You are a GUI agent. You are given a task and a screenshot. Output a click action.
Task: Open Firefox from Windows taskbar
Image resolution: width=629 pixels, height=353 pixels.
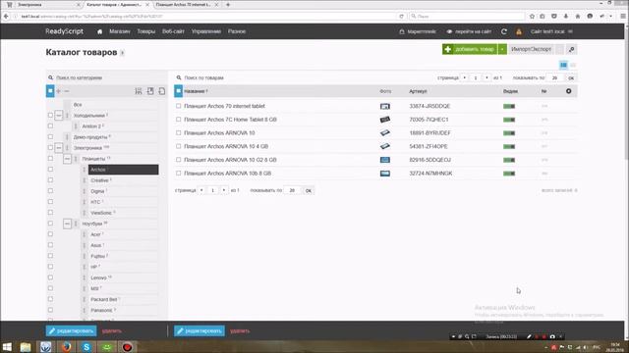(67, 346)
